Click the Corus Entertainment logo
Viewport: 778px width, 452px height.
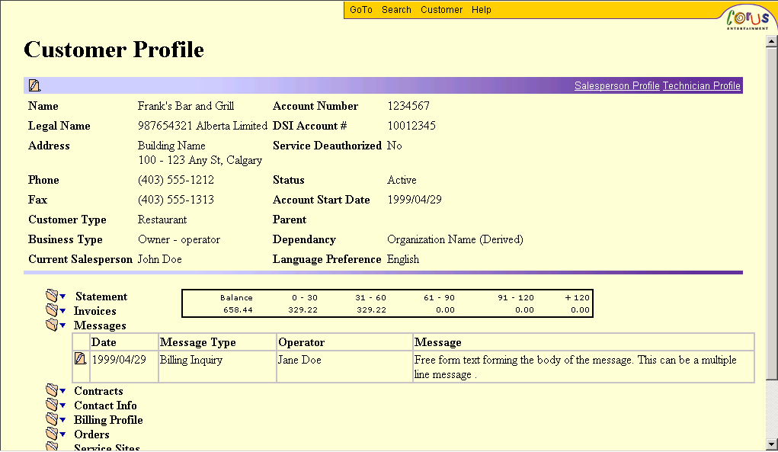pos(748,18)
